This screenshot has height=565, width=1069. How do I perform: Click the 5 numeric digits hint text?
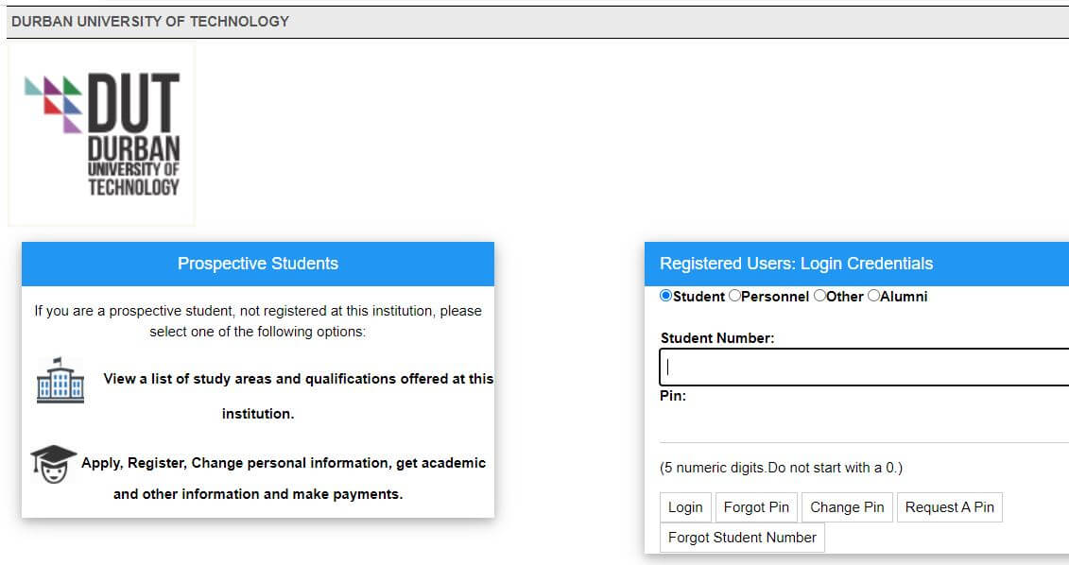pos(782,468)
